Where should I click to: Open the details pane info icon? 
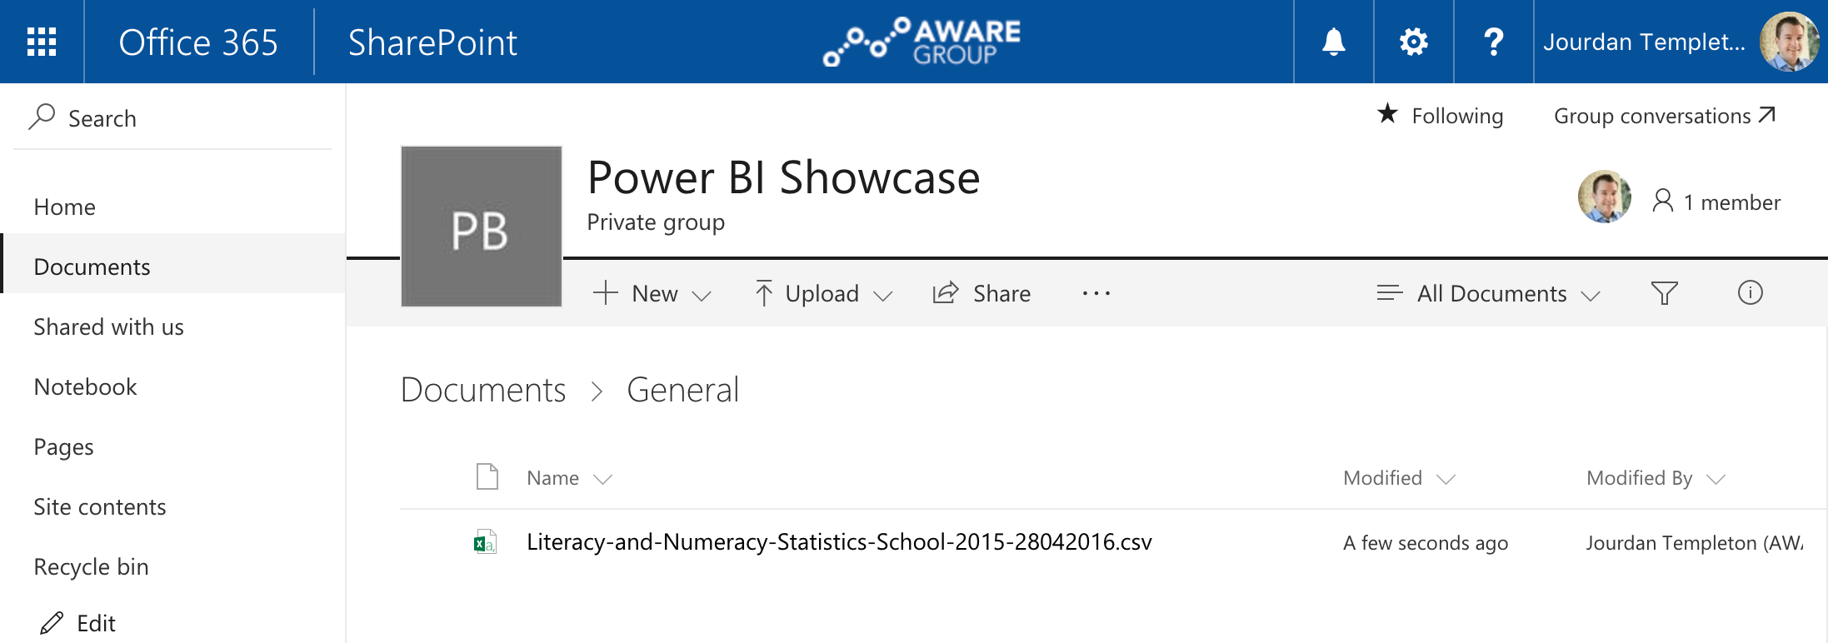pyautogui.click(x=1750, y=292)
